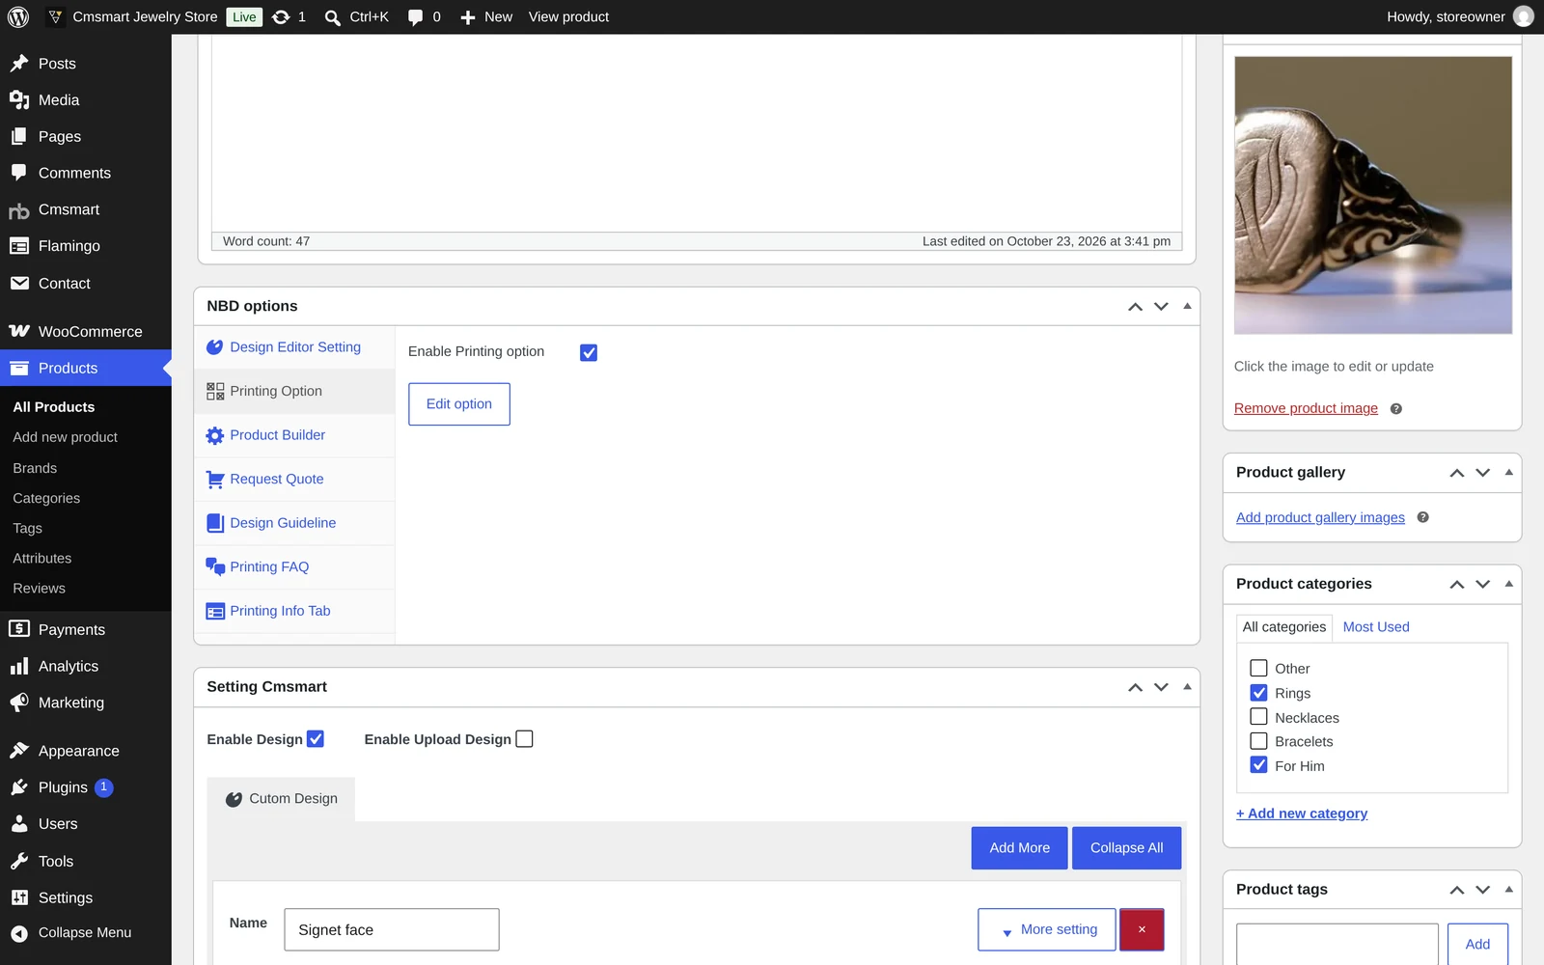Click the Add More button

[1019, 848]
